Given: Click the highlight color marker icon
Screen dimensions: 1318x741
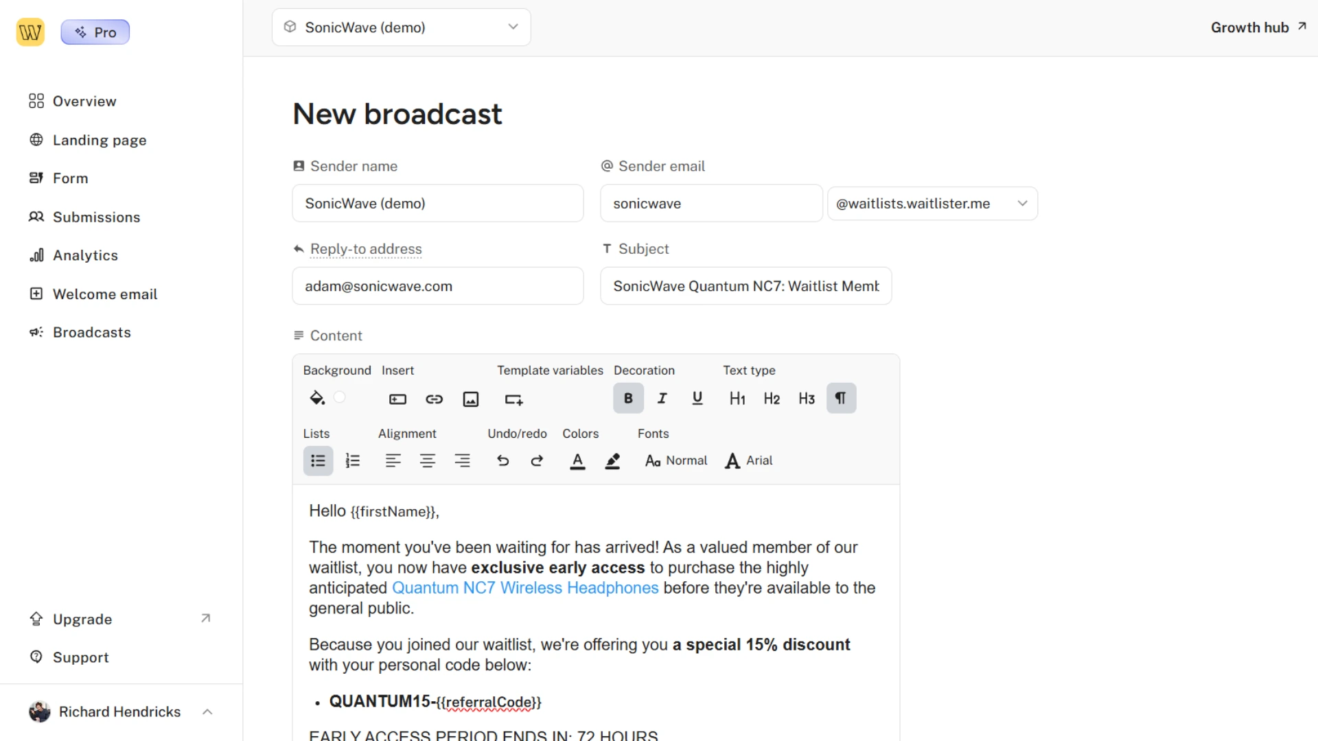Looking at the screenshot, I should pyautogui.click(x=612, y=460).
